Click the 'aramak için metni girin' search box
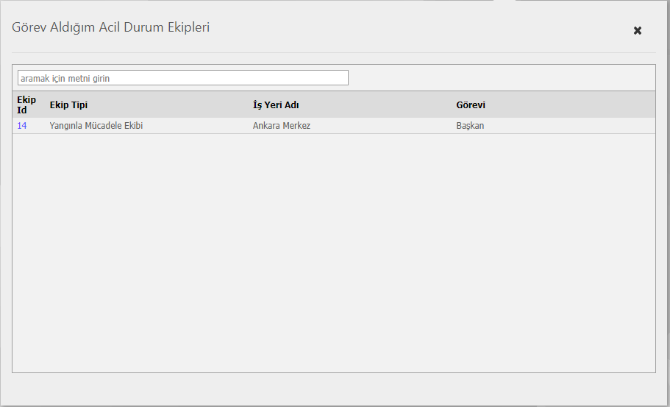The height and width of the screenshot is (407, 670). tap(182, 78)
